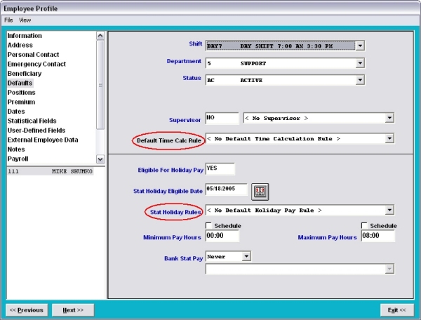421x320 pixels.
Task: Expand the Shift dropdown list
Action: [360, 46]
